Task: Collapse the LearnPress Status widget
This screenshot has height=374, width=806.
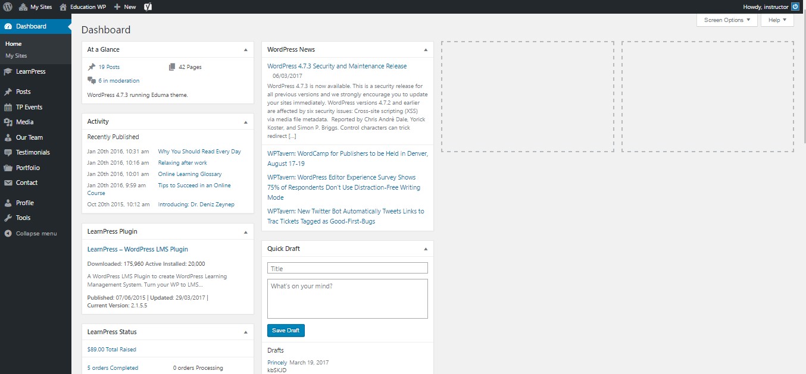Action: pyautogui.click(x=246, y=332)
